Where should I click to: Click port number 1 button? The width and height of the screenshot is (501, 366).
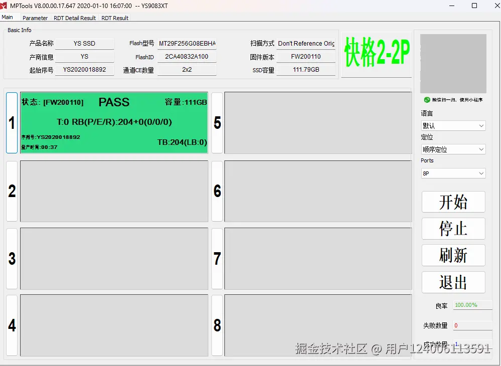click(12, 123)
